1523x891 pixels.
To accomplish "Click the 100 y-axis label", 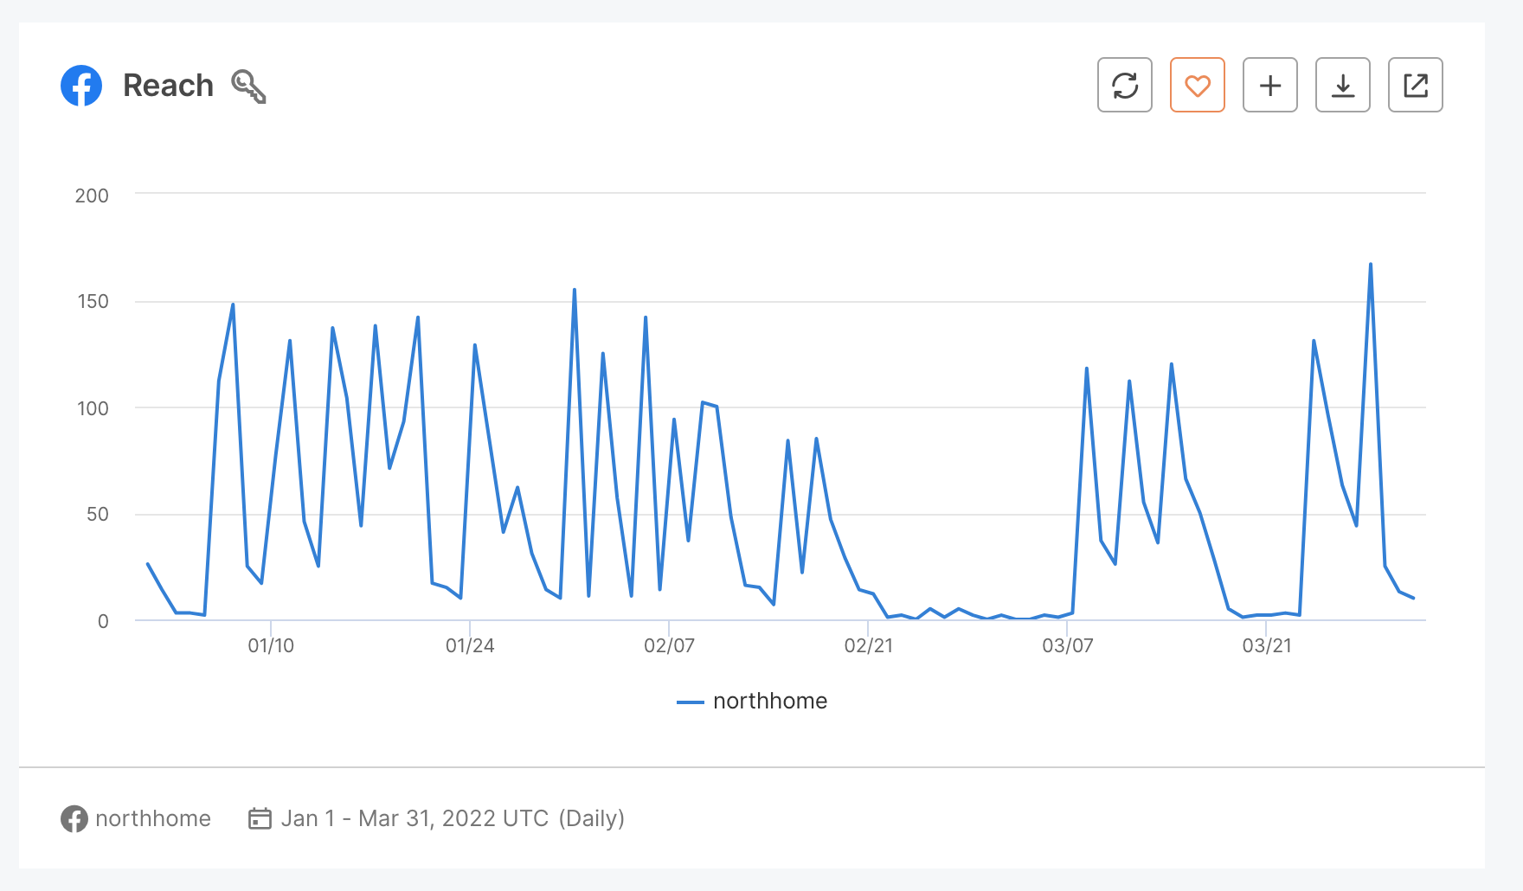I will pos(93,408).
